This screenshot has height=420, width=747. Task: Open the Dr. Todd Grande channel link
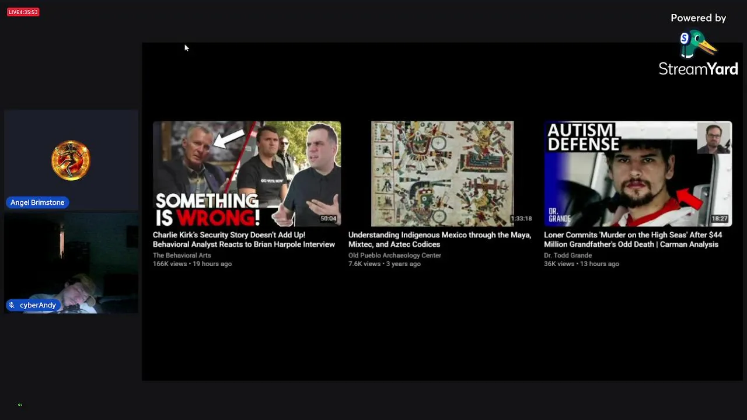pyautogui.click(x=568, y=256)
